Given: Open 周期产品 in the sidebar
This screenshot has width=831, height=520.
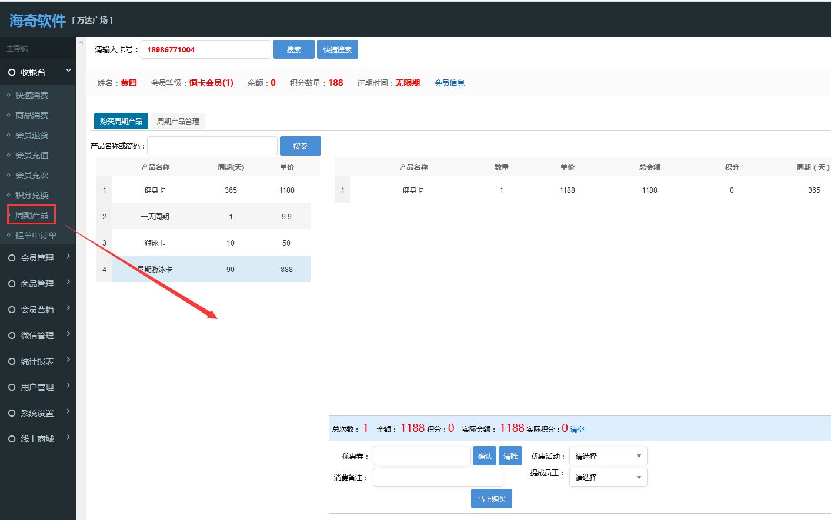Looking at the screenshot, I should click(x=32, y=215).
